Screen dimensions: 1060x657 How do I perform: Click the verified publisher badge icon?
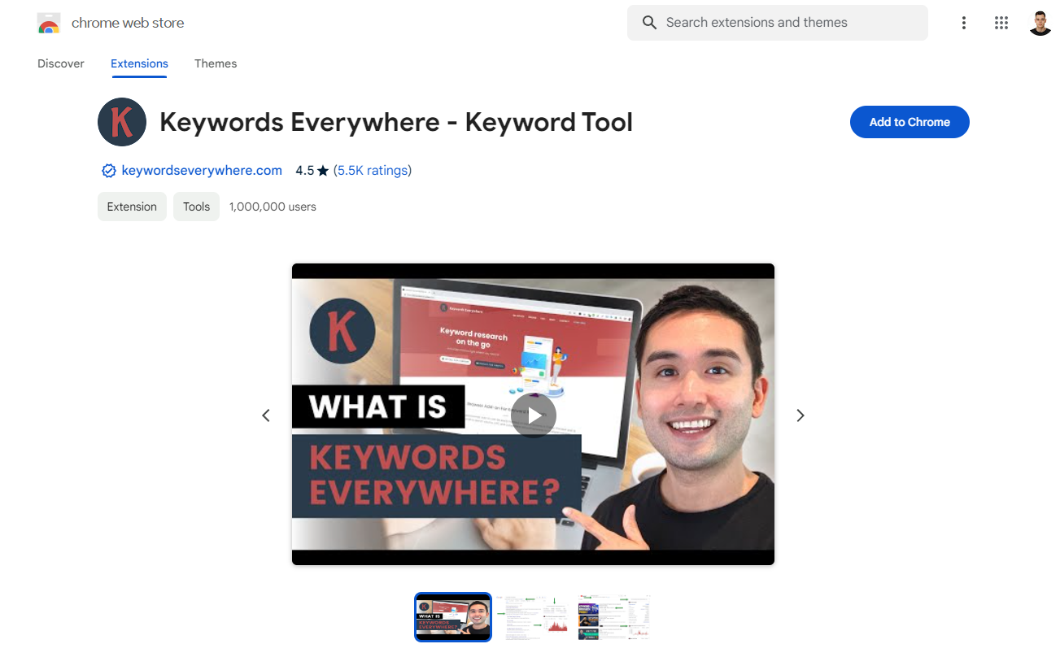click(x=108, y=171)
